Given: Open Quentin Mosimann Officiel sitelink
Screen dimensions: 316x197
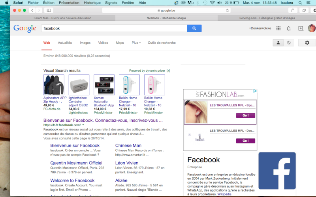Looking at the screenshot, I should pyautogui.click(x=76, y=163).
